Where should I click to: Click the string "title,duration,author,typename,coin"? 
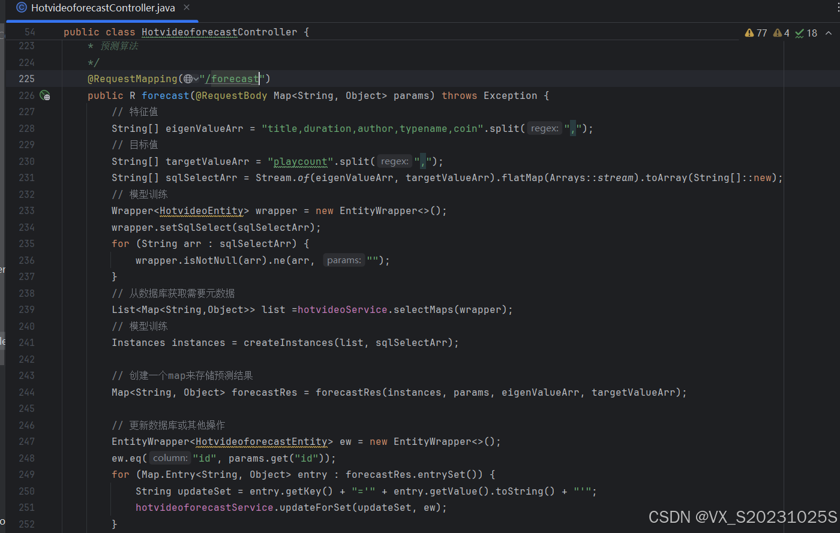point(373,128)
